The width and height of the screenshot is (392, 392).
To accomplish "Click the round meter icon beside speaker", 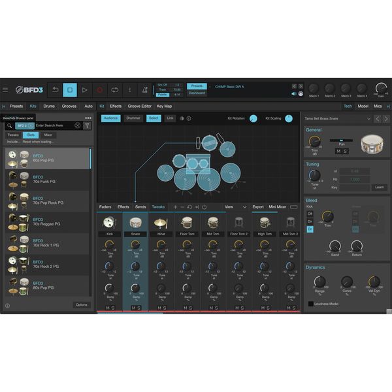I will (x=301, y=93).
